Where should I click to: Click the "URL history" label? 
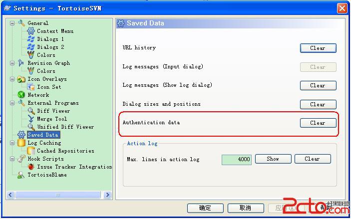pos(139,48)
